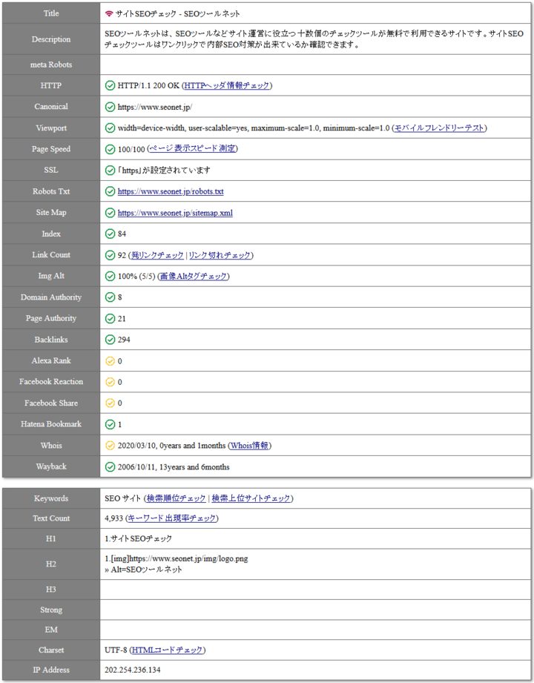The height and width of the screenshot is (683, 534).
Task: Open the HTTPヘッダ情報チェック link
Action: pyautogui.click(x=227, y=86)
